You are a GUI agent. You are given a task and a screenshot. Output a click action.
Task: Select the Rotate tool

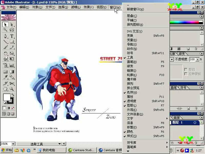(5, 53)
